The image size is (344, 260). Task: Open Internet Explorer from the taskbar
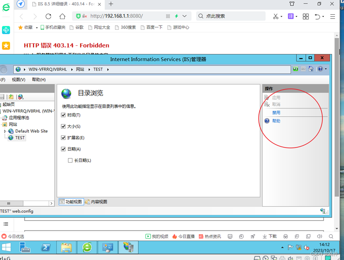[x=87, y=247]
